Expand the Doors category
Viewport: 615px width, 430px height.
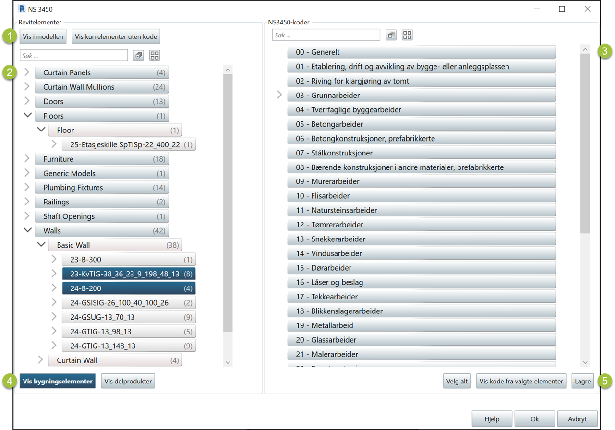click(27, 101)
